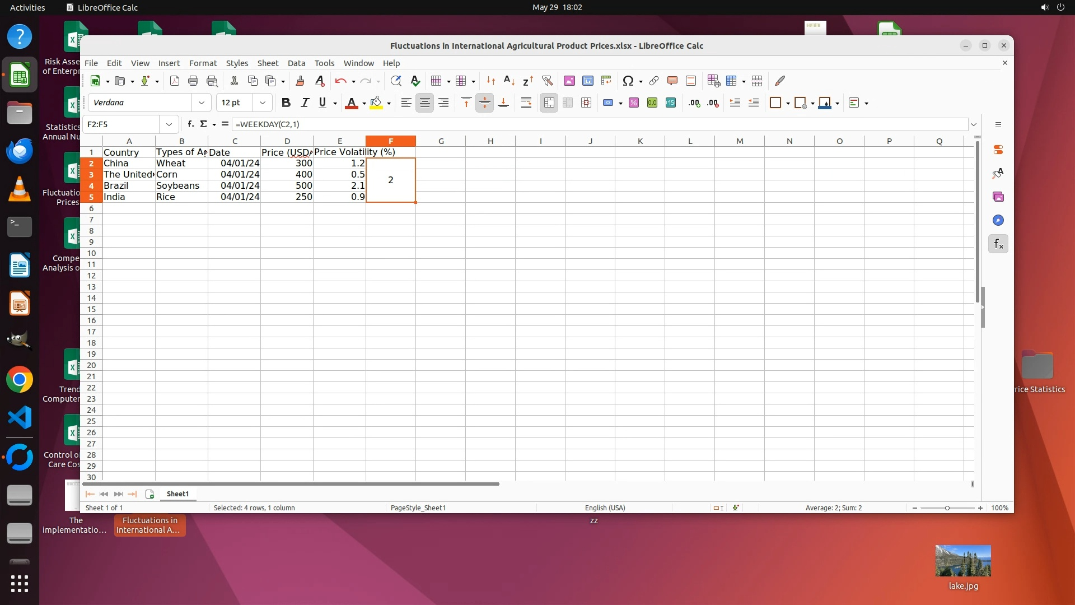Open the font size dropdown
This screenshot has height=605, width=1075.
pos(262,103)
